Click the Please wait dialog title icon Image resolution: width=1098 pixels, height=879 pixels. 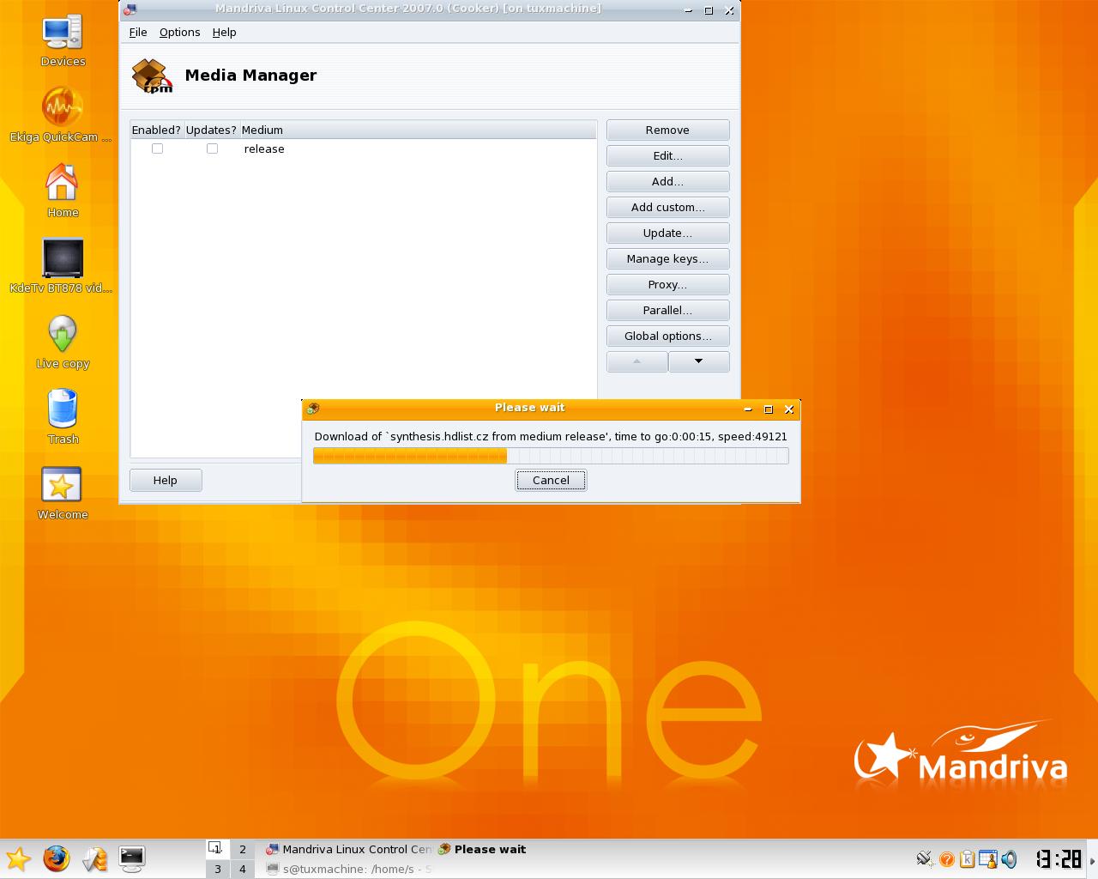tap(313, 409)
